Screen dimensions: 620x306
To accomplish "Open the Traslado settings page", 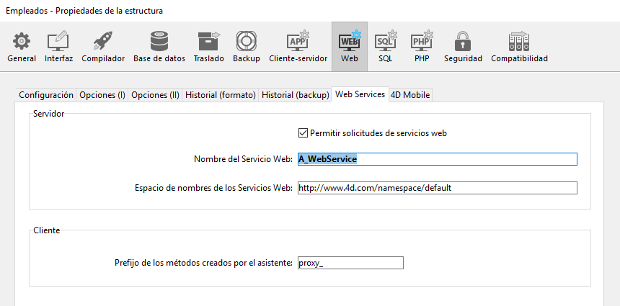I will (x=208, y=47).
